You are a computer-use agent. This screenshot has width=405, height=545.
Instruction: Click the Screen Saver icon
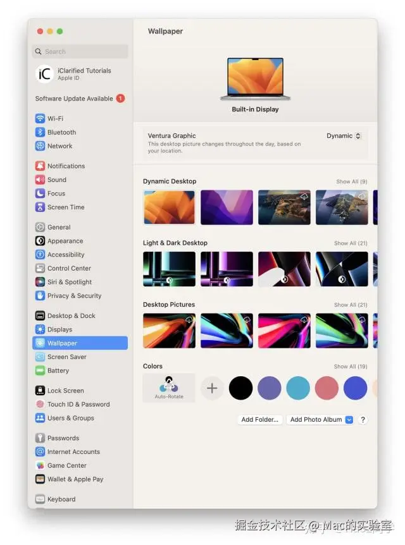coord(40,357)
